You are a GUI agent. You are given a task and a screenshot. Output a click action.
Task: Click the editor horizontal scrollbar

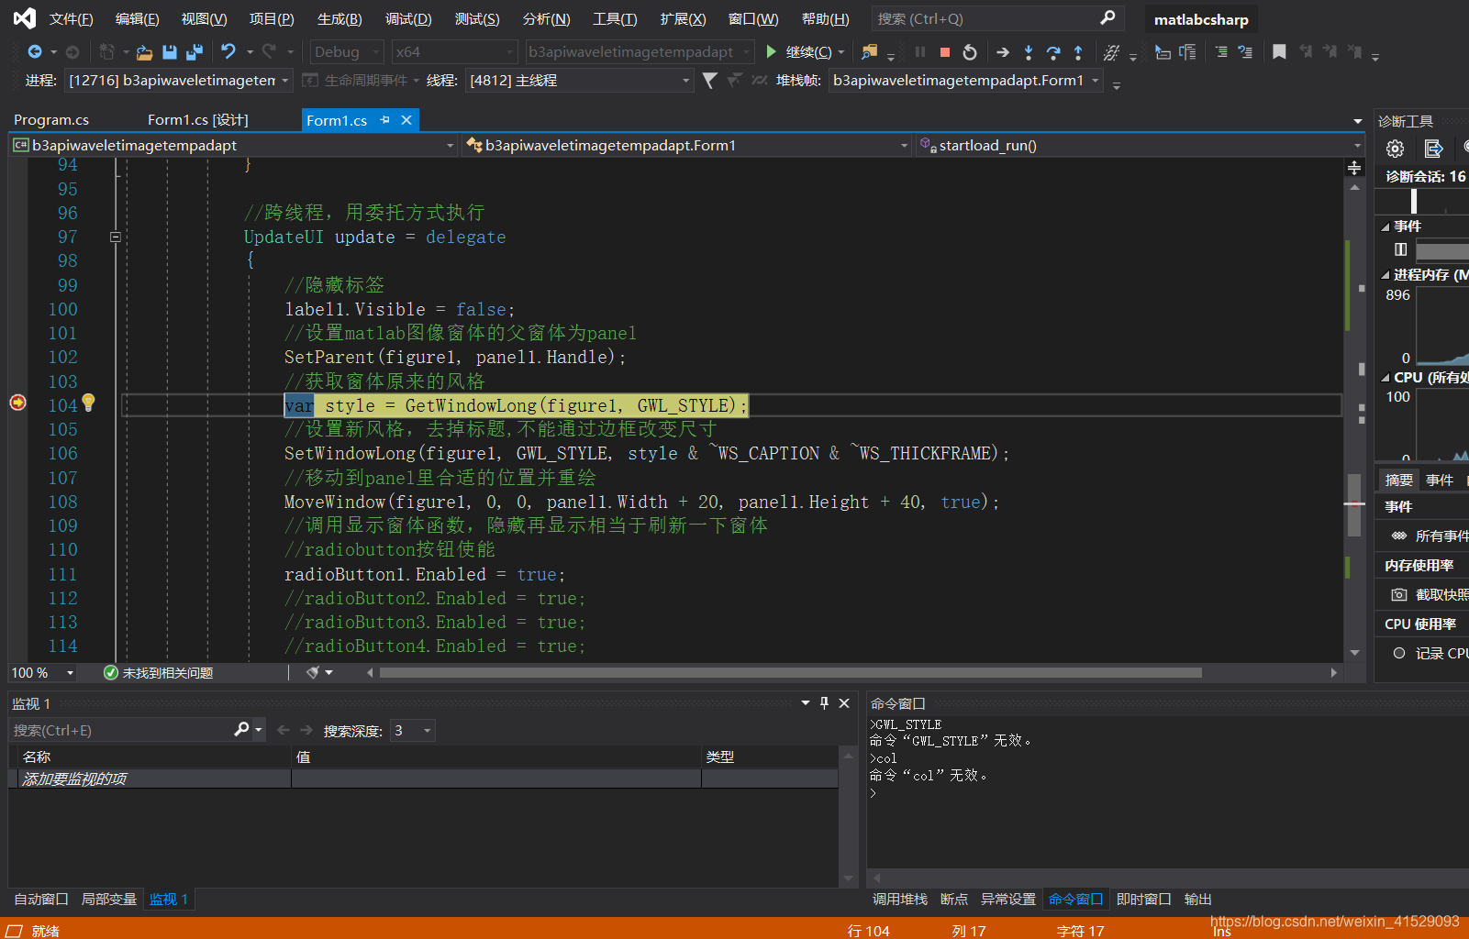coord(791,673)
